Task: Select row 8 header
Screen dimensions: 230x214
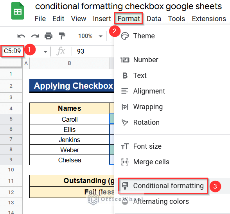Action: [x=11, y=149]
